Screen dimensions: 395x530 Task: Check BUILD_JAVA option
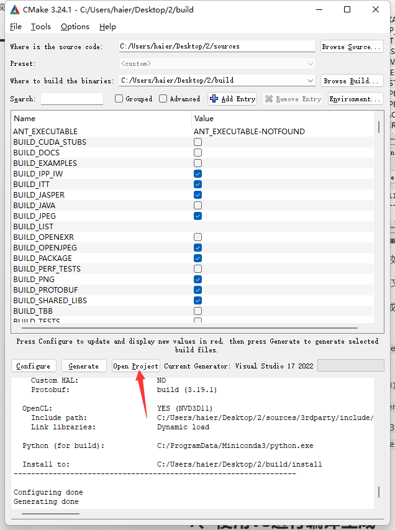click(x=198, y=205)
